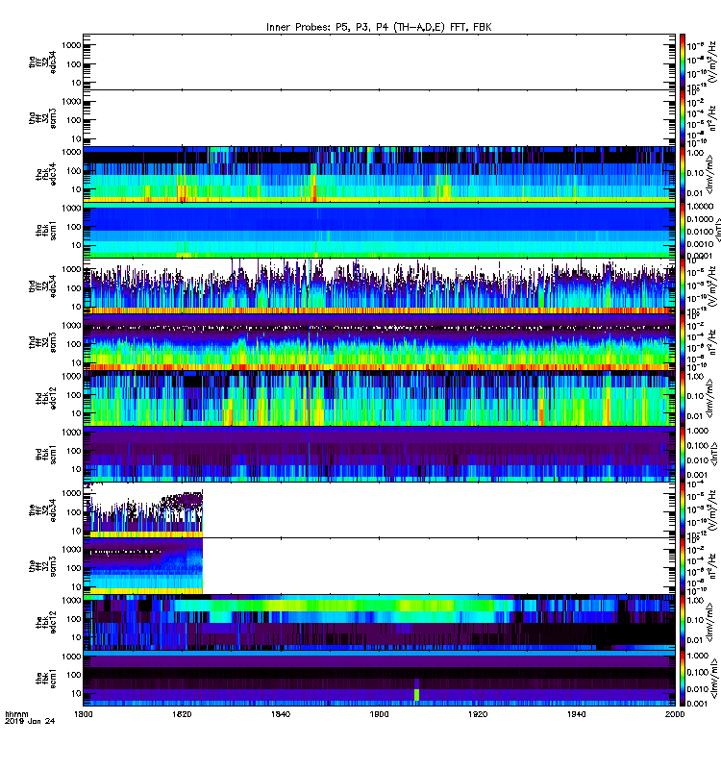Image resolution: width=721 pixels, height=769 pixels.
Task: Click the '1000' y-tick of the thd ffr edc34 panel
Action: (71, 269)
